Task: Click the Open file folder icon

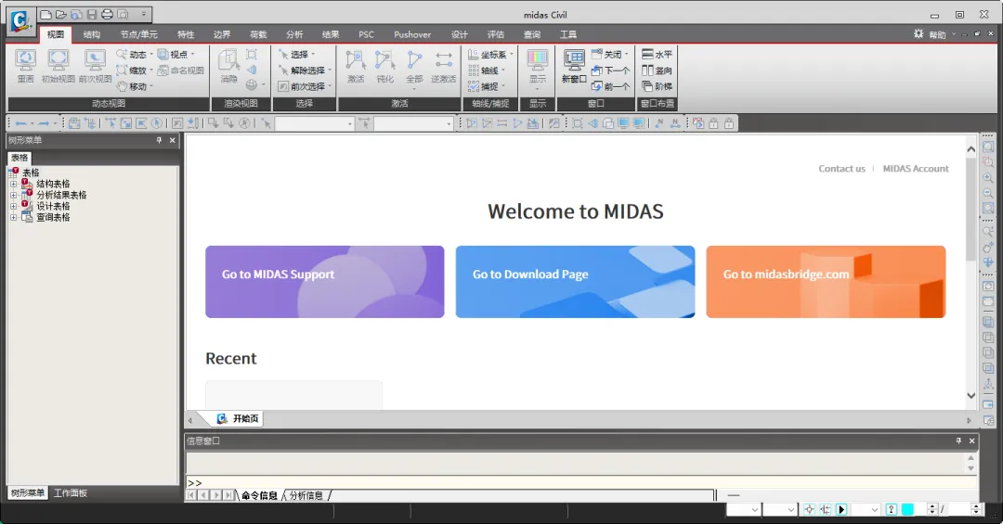Action: pos(61,14)
